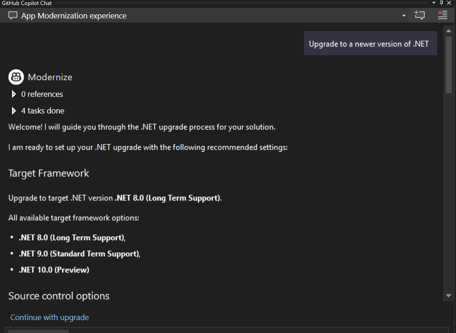Screen dimensions: 456x333
Task: Pin the GitHub Copilot Chat window
Action: [441, 3]
